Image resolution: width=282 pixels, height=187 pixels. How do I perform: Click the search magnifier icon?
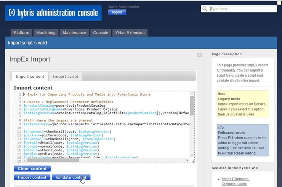[x=205, y=9]
